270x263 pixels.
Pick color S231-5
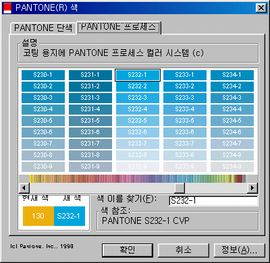point(90,121)
